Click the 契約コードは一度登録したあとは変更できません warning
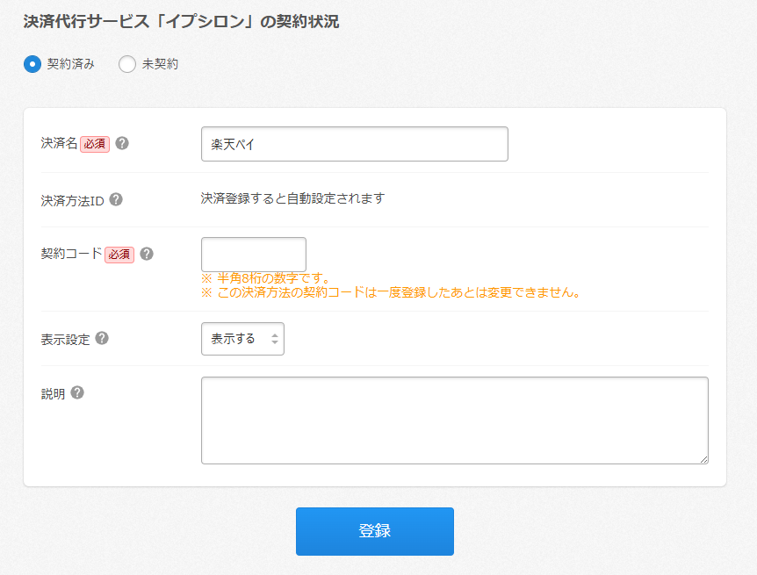 [x=391, y=292]
